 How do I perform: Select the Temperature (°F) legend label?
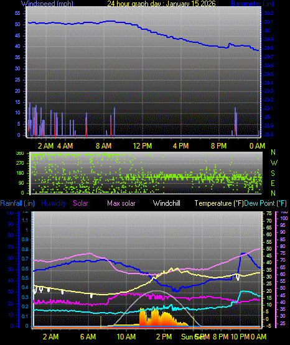click(x=219, y=203)
